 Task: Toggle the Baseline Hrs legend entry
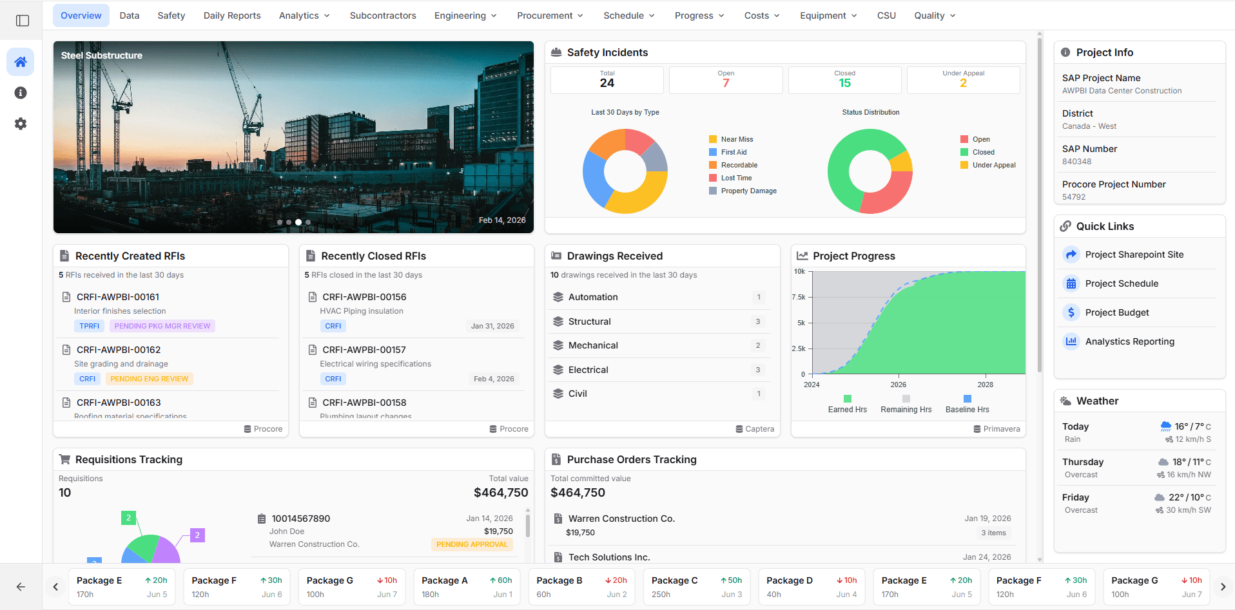tap(968, 405)
